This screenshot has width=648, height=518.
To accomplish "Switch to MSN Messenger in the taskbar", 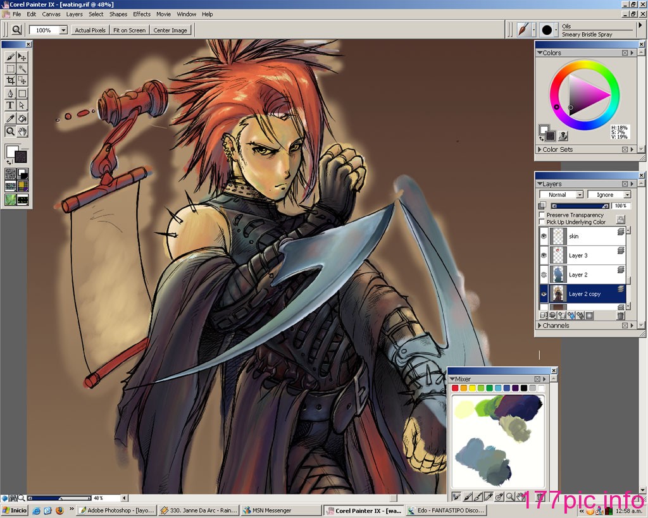I will [x=281, y=510].
